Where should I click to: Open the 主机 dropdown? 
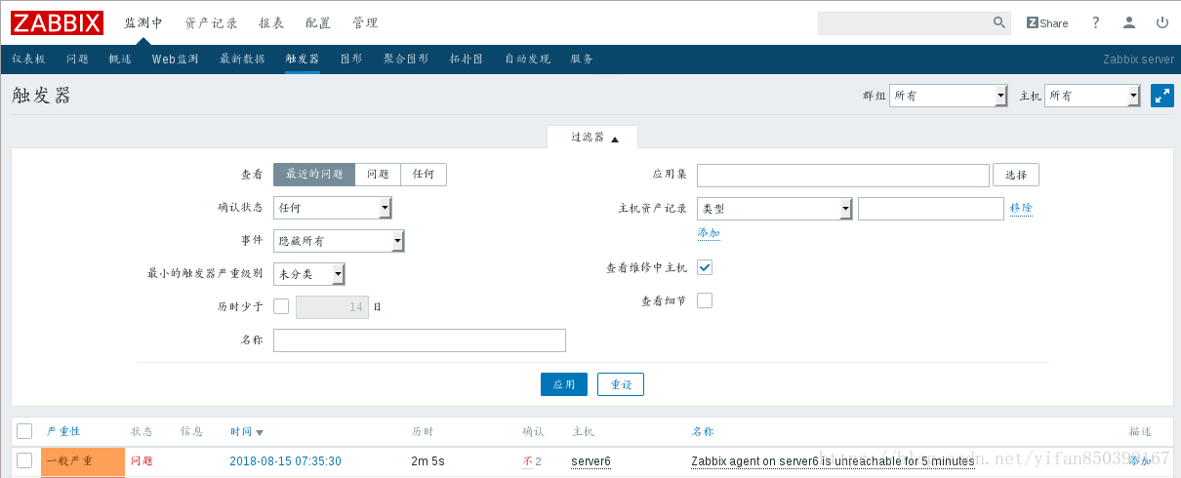point(1092,96)
